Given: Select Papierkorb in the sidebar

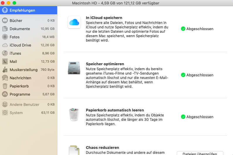Looking at the screenshot, I should click(20, 86).
